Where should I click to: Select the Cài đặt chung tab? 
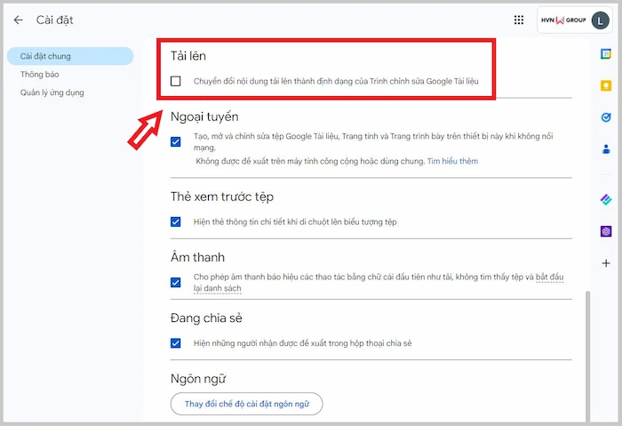[70, 56]
